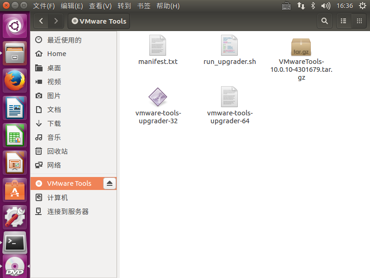This screenshot has height=278, width=370.
Task: Click the run_upgrader.sh file name
Action: click(x=229, y=62)
